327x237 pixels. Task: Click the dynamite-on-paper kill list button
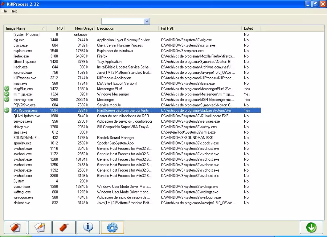[x=15, y=227]
